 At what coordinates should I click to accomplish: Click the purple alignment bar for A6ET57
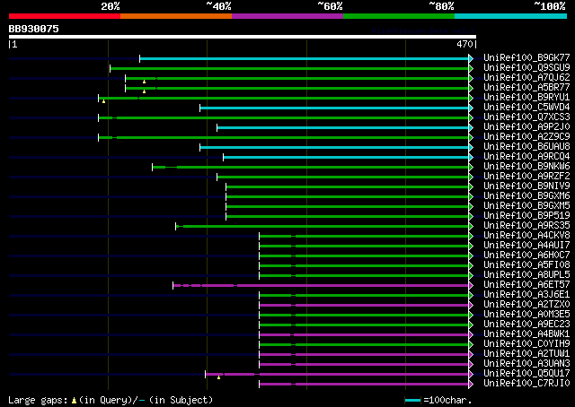coord(321,285)
